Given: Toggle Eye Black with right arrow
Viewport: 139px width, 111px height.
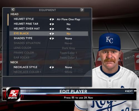Looking at the screenshot, I should tap(53, 34).
